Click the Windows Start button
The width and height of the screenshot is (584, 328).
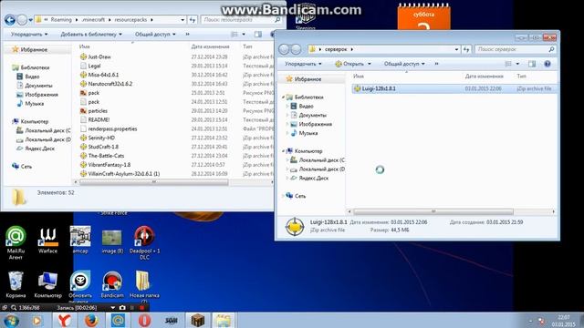coord(11,320)
